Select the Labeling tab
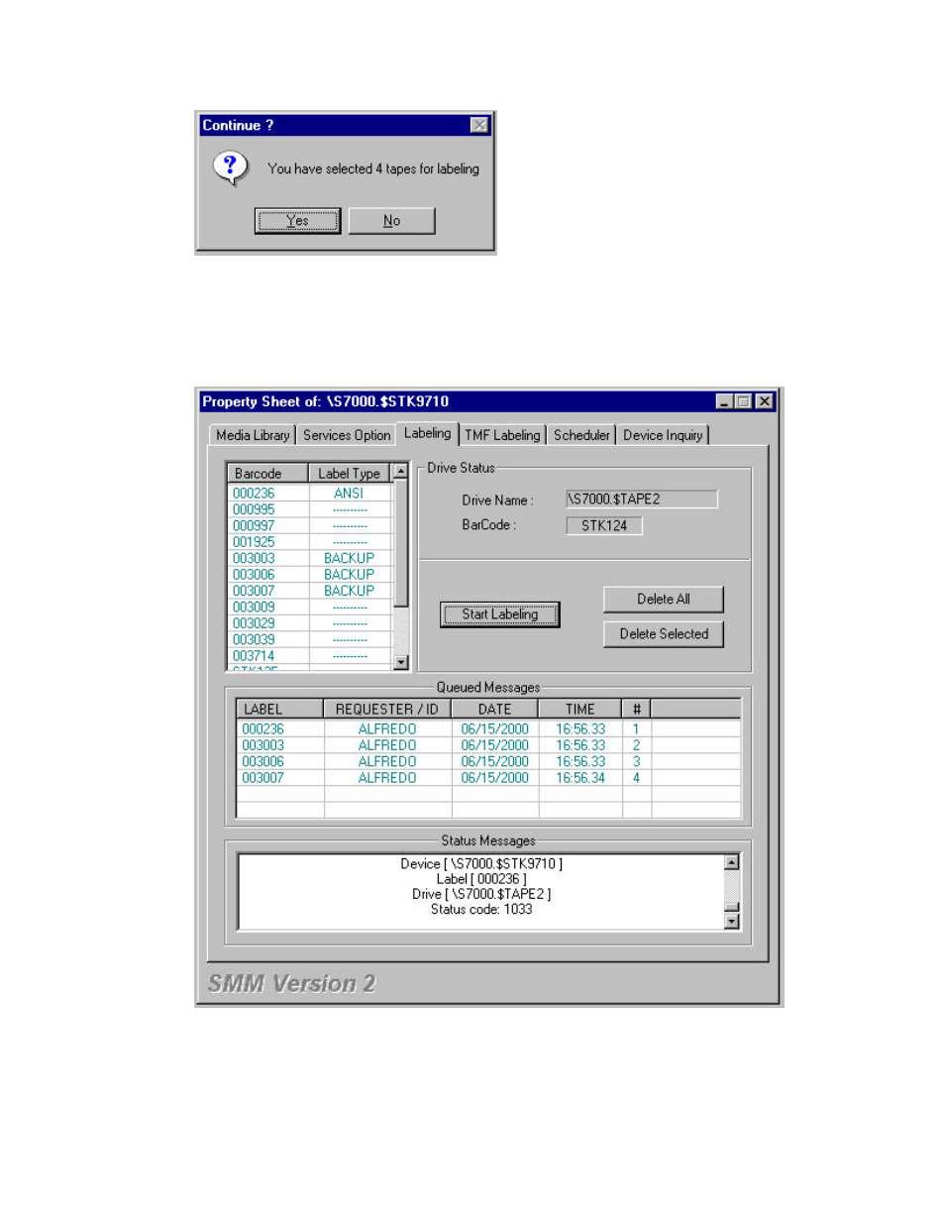945x1224 pixels. [427, 433]
